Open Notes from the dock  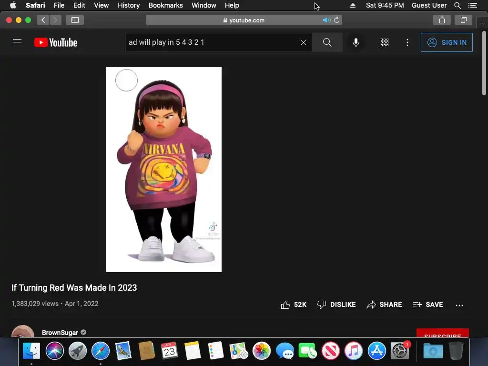[193, 350]
